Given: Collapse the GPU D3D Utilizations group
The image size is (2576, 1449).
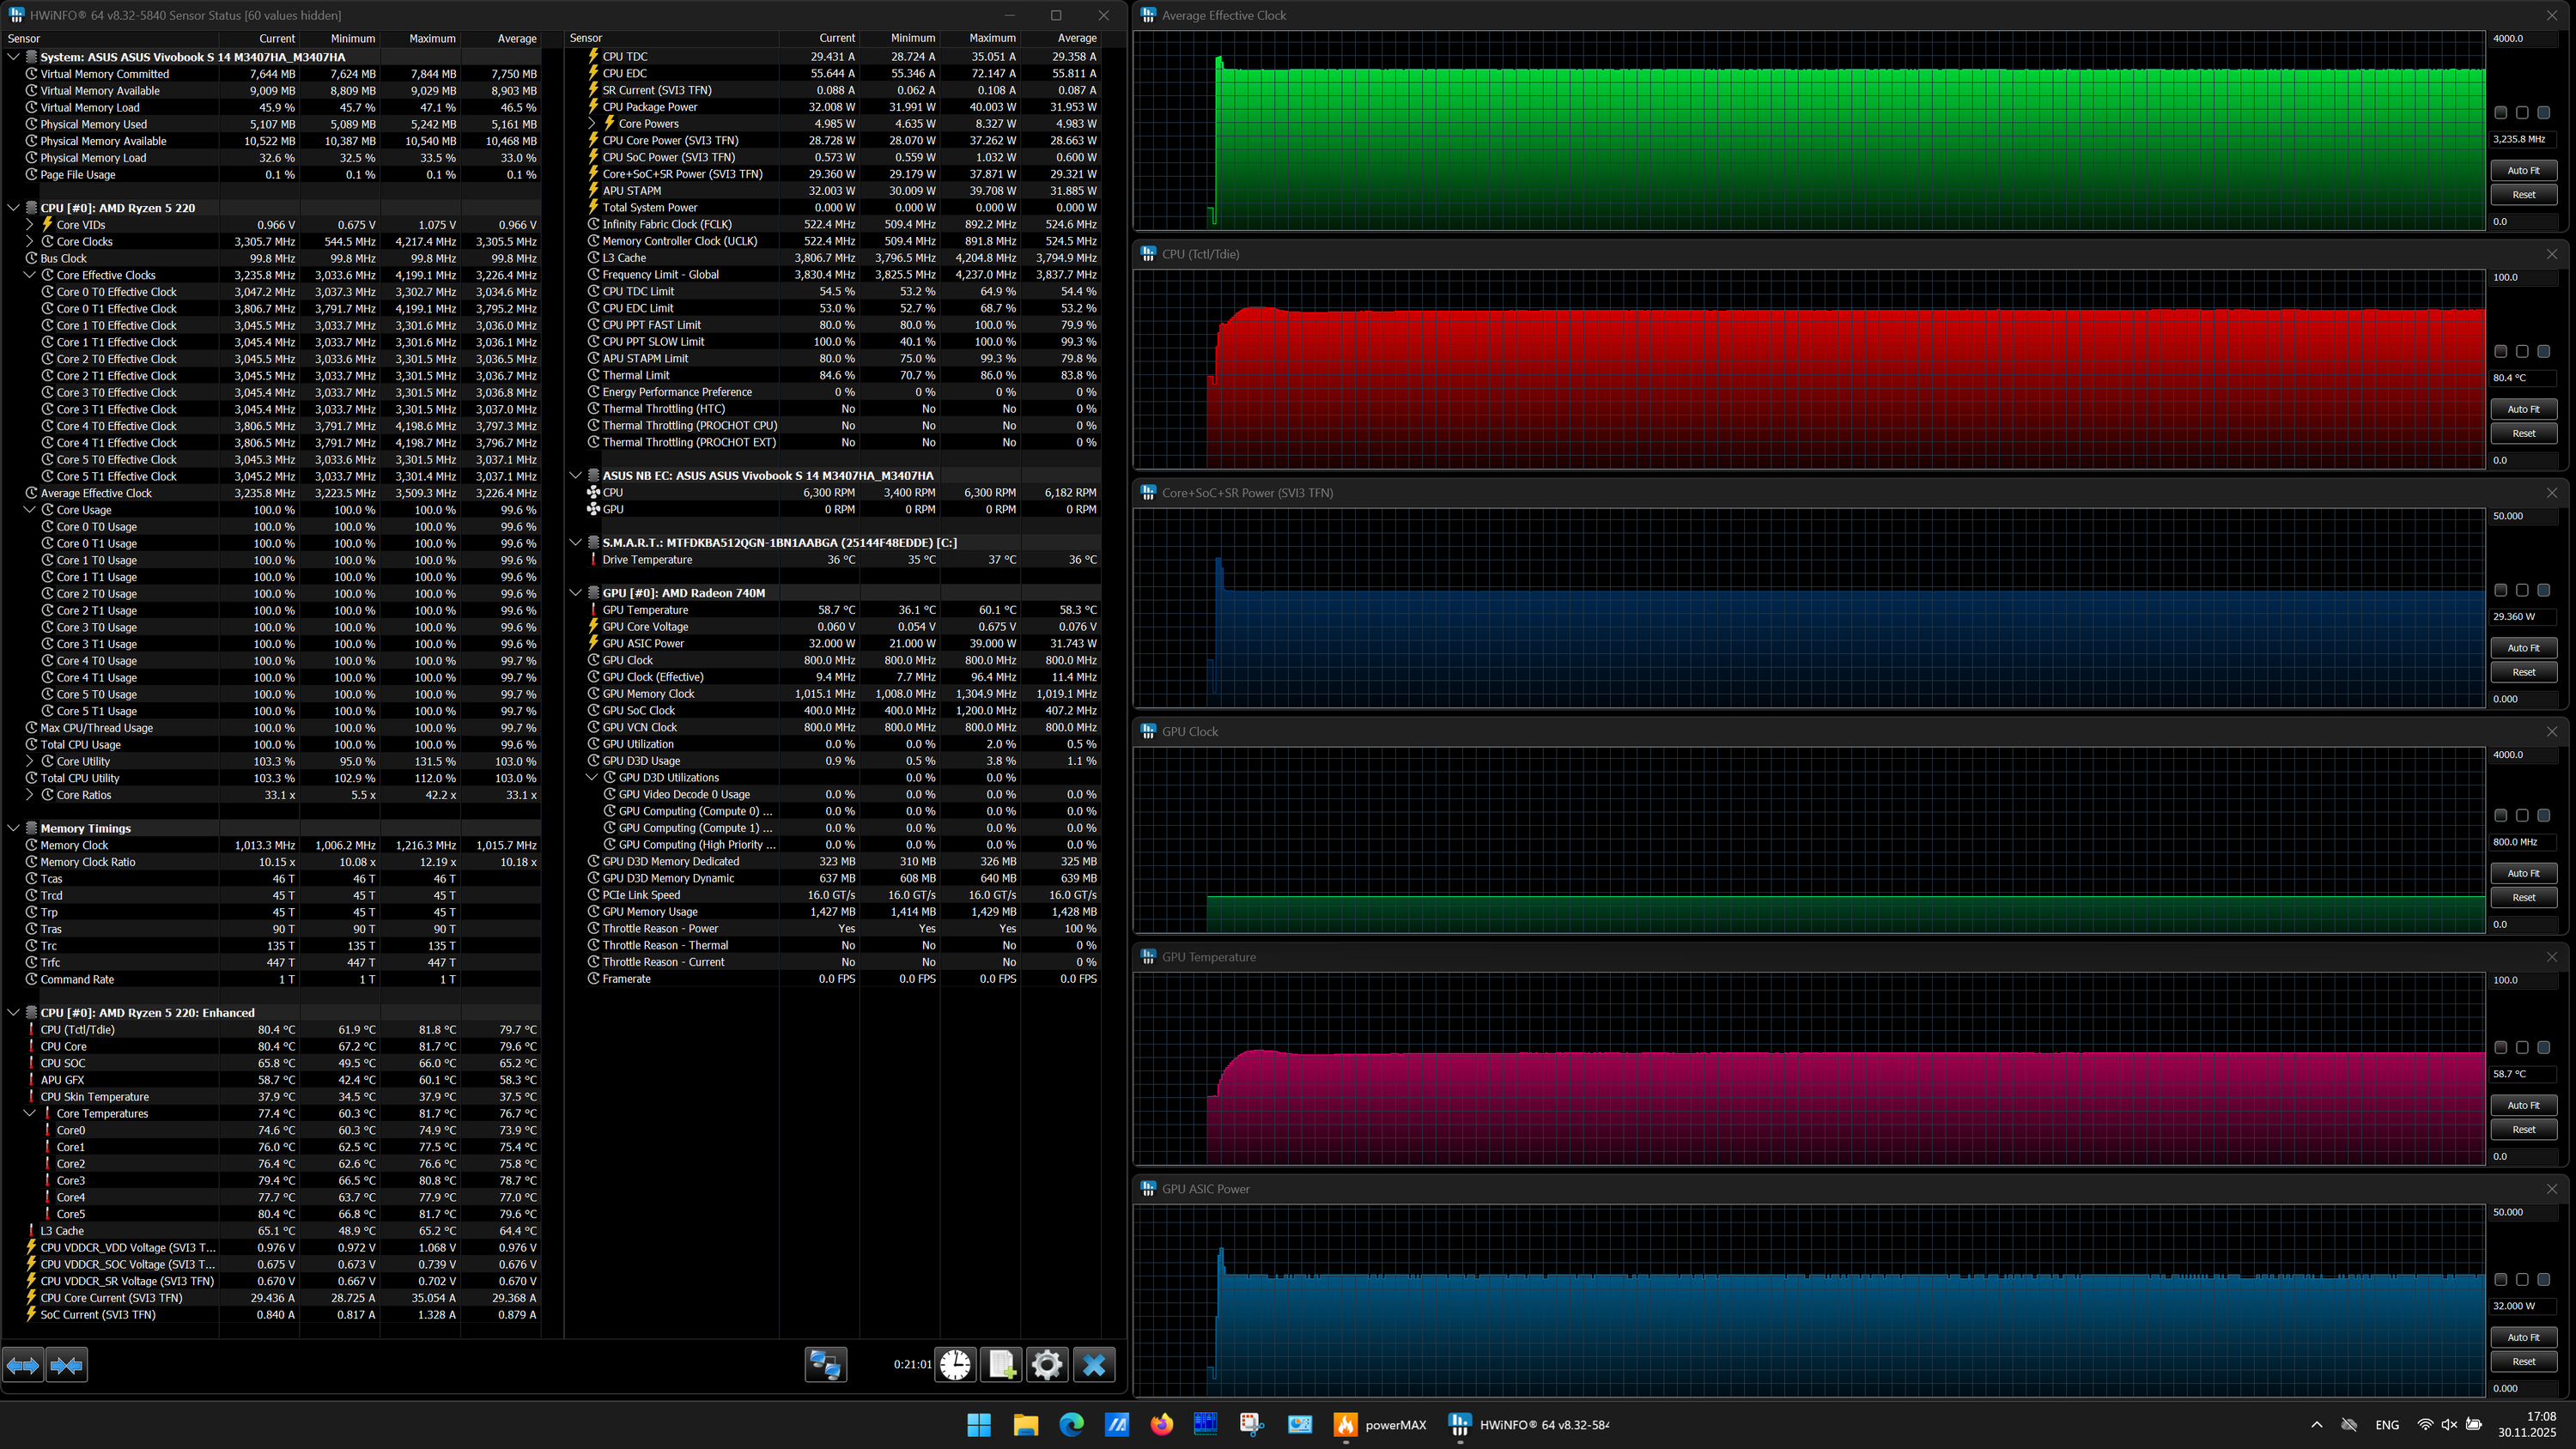Looking at the screenshot, I should 592,778.
